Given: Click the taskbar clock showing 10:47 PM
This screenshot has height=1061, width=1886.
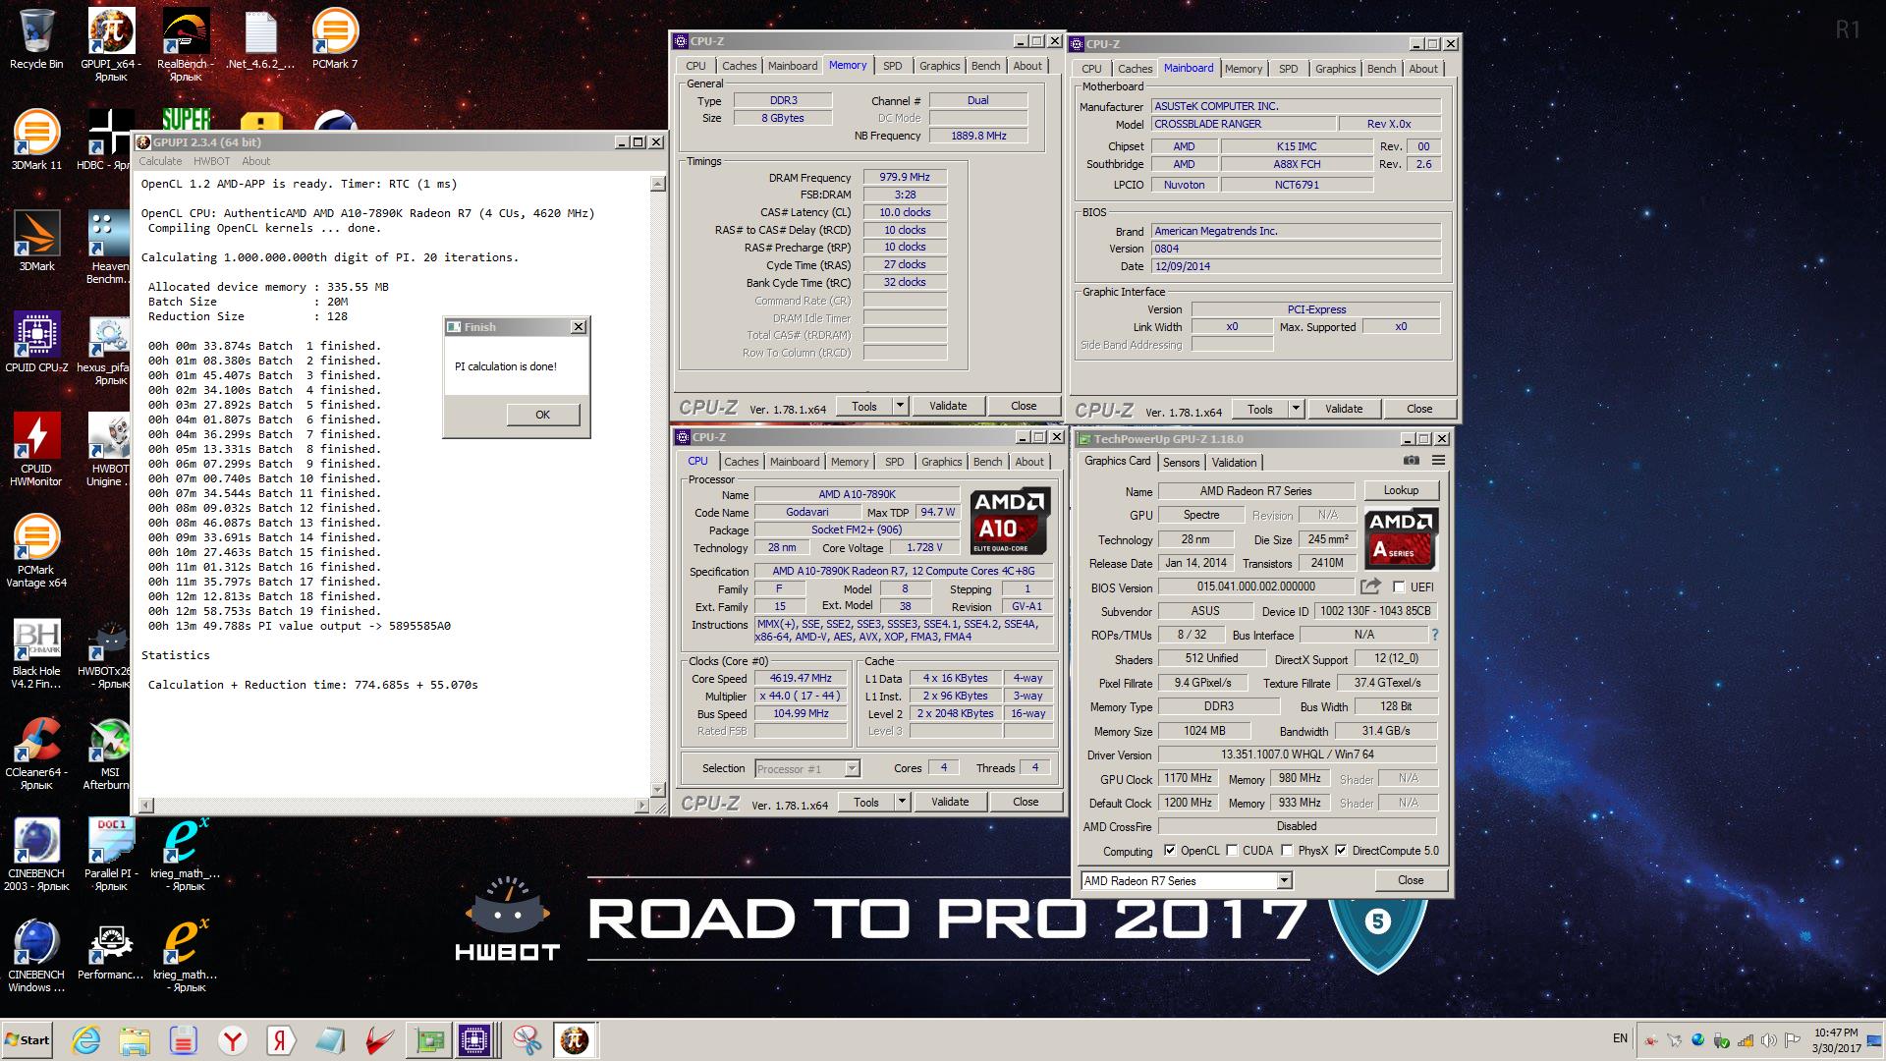Looking at the screenshot, I should (x=1836, y=1040).
